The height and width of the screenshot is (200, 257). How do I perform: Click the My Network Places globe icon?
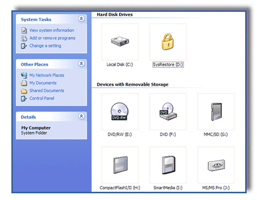click(x=24, y=75)
